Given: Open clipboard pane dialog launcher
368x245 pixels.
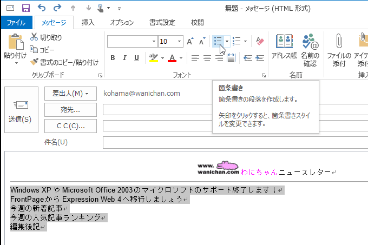Looking at the screenshot, I should [100, 75].
